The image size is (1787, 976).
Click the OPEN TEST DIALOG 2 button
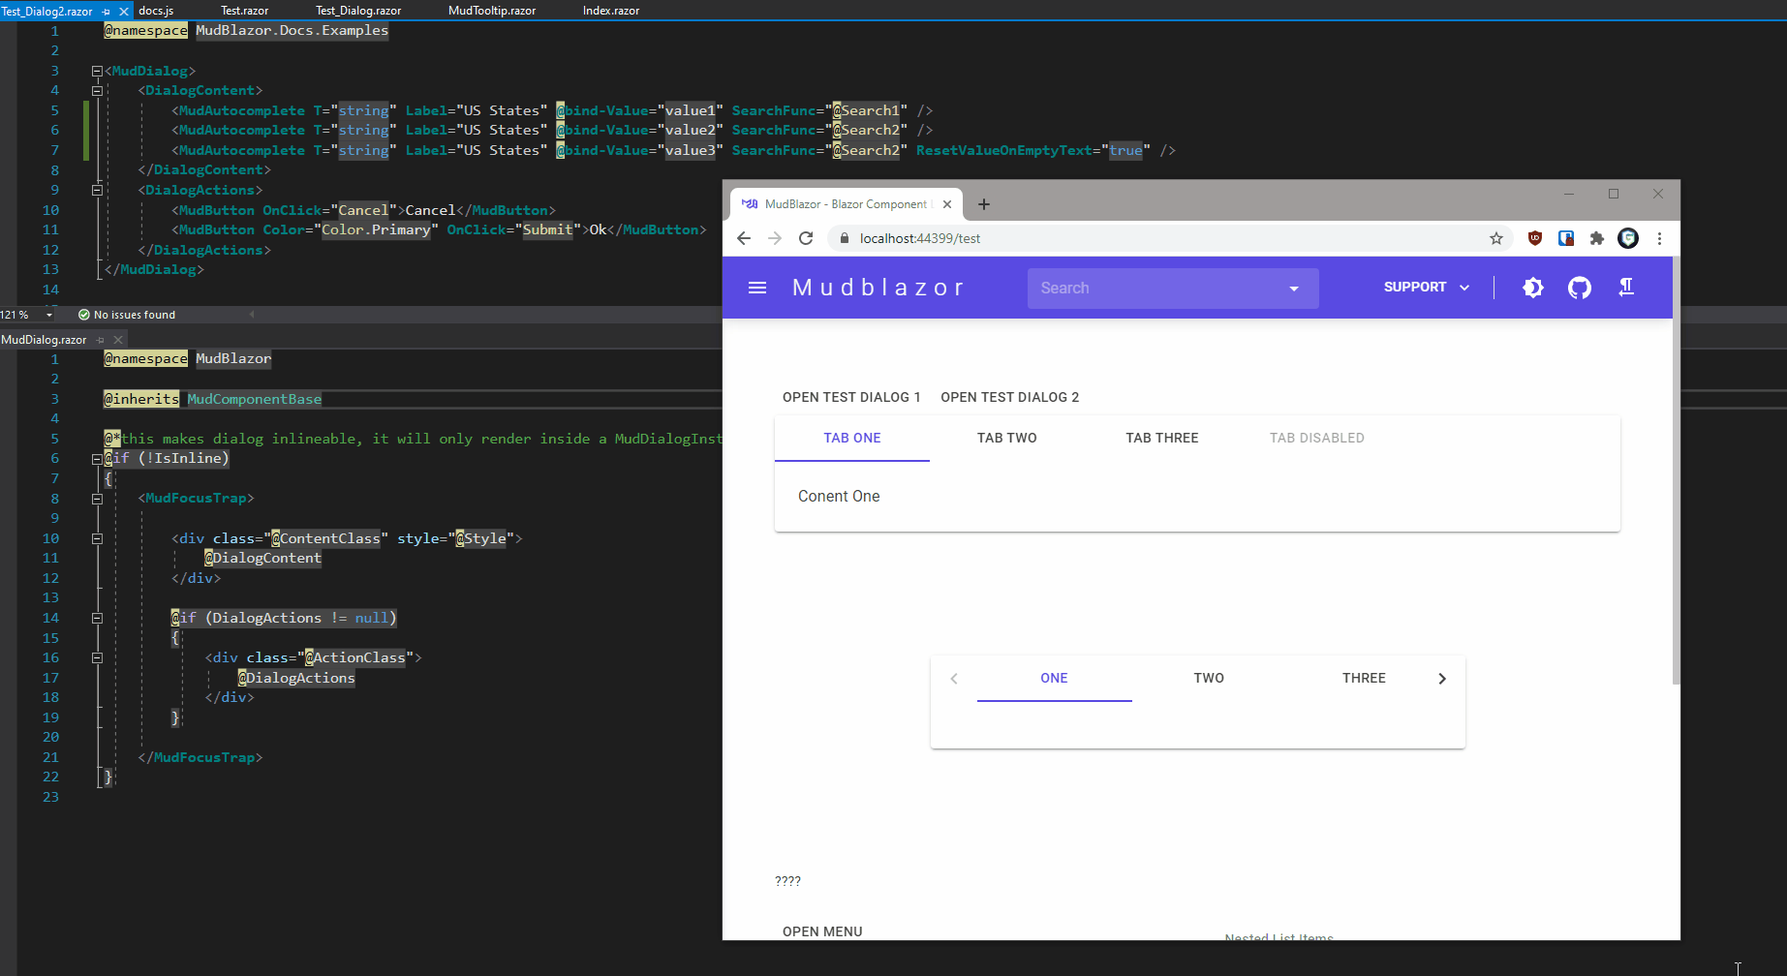click(x=1009, y=397)
